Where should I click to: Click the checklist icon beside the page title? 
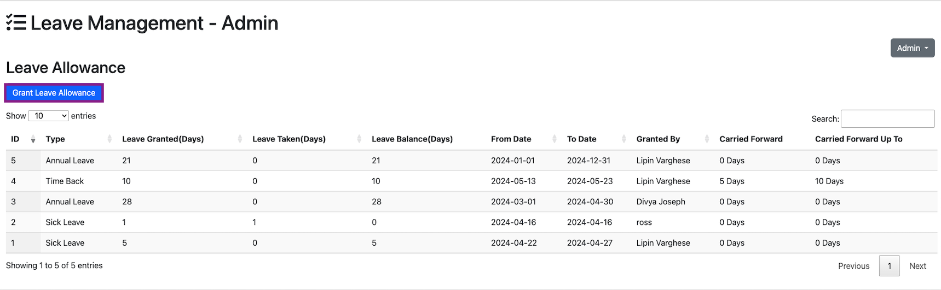click(x=16, y=23)
